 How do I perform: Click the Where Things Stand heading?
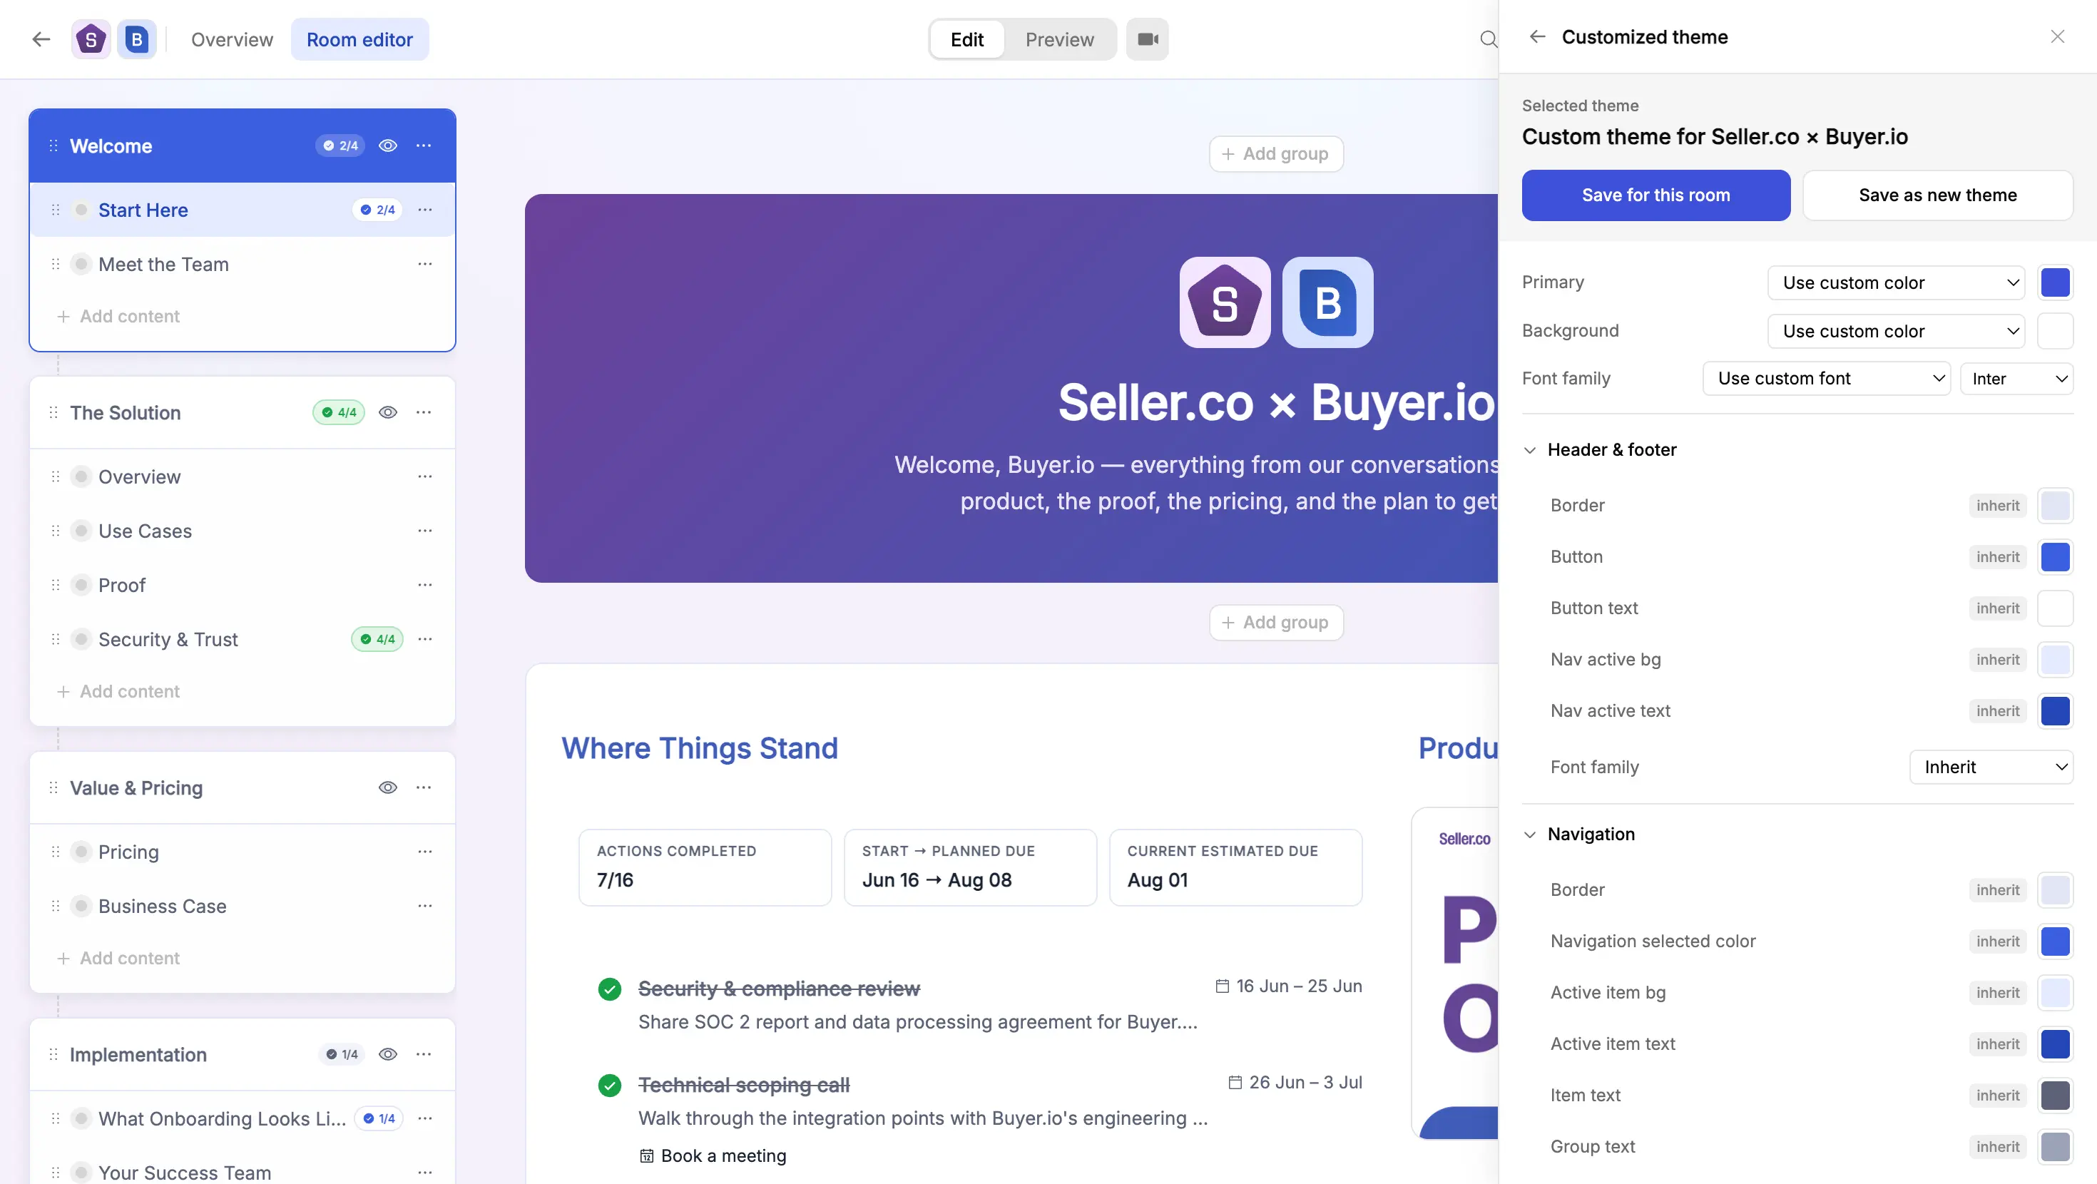pyautogui.click(x=700, y=747)
